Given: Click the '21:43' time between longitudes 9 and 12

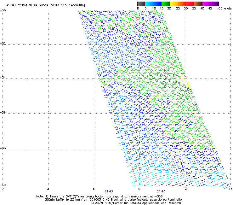Looking at the screenshot, I should 161,191.
